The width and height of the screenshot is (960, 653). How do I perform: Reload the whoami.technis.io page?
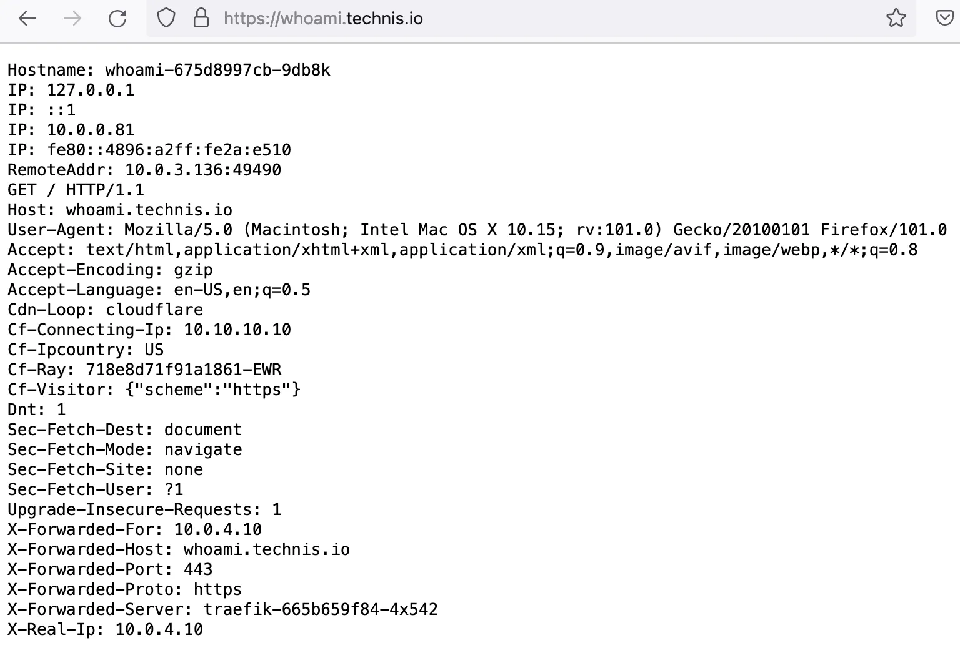(x=118, y=19)
